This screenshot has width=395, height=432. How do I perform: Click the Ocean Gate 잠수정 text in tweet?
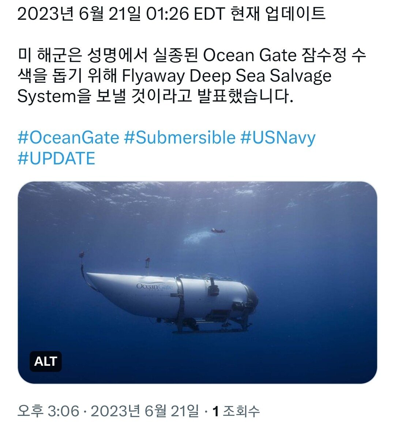click(x=275, y=55)
